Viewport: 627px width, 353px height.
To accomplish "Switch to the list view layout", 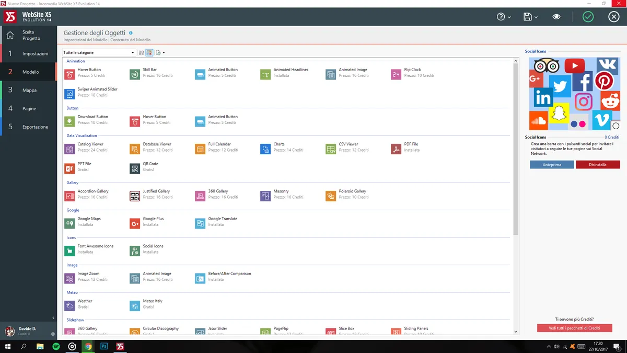I will pyautogui.click(x=141, y=53).
